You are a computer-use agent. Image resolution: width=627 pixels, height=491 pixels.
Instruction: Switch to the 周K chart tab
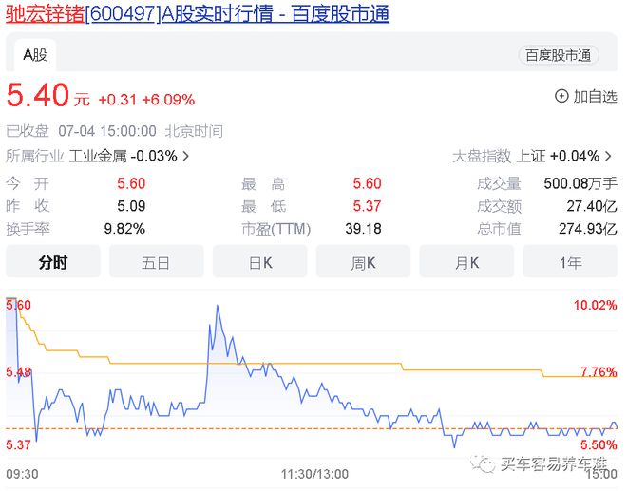tap(363, 262)
